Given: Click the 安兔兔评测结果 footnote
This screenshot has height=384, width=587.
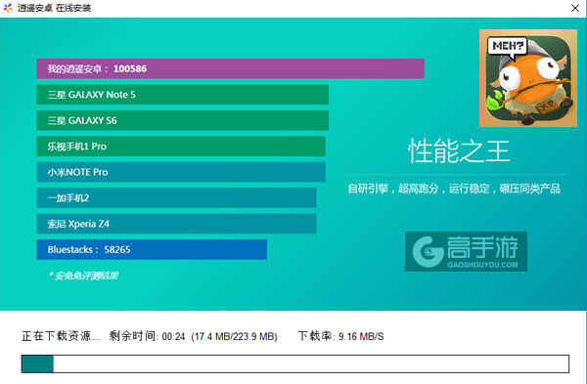Looking at the screenshot, I should 84,276.
